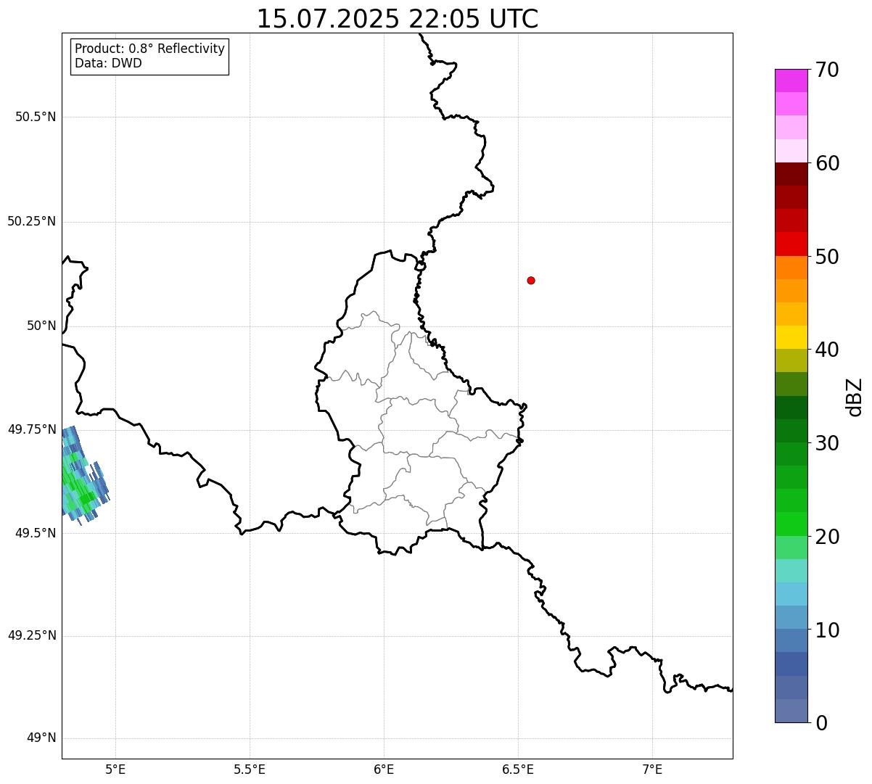Click the latitude label "50°N"

pos(41,326)
